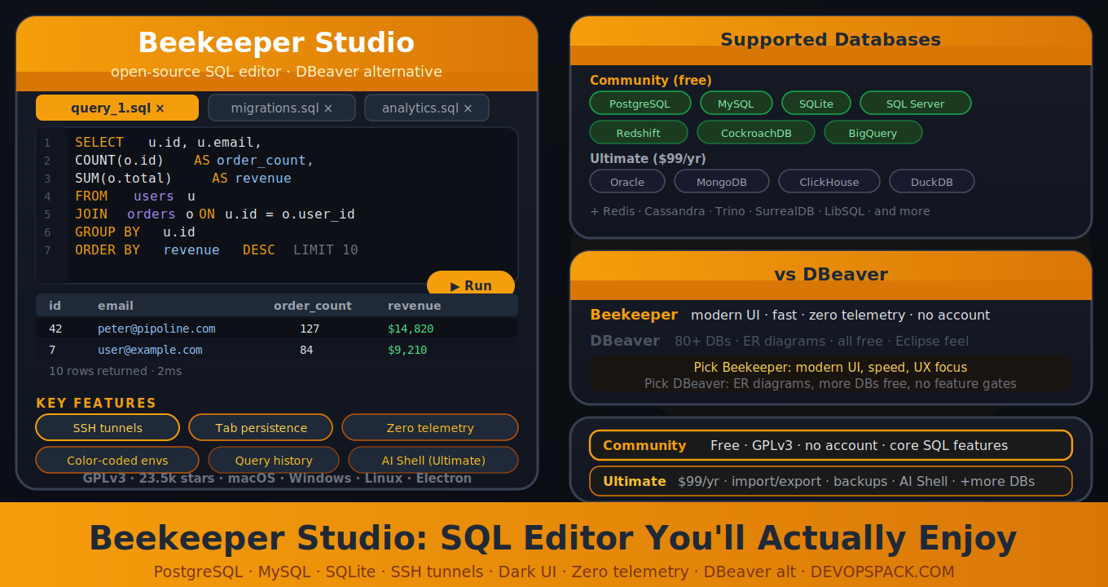Image resolution: width=1108 pixels, height=587 pixels.
Task: Select the user@example.com cell
Action: click(x=150, y=350)
